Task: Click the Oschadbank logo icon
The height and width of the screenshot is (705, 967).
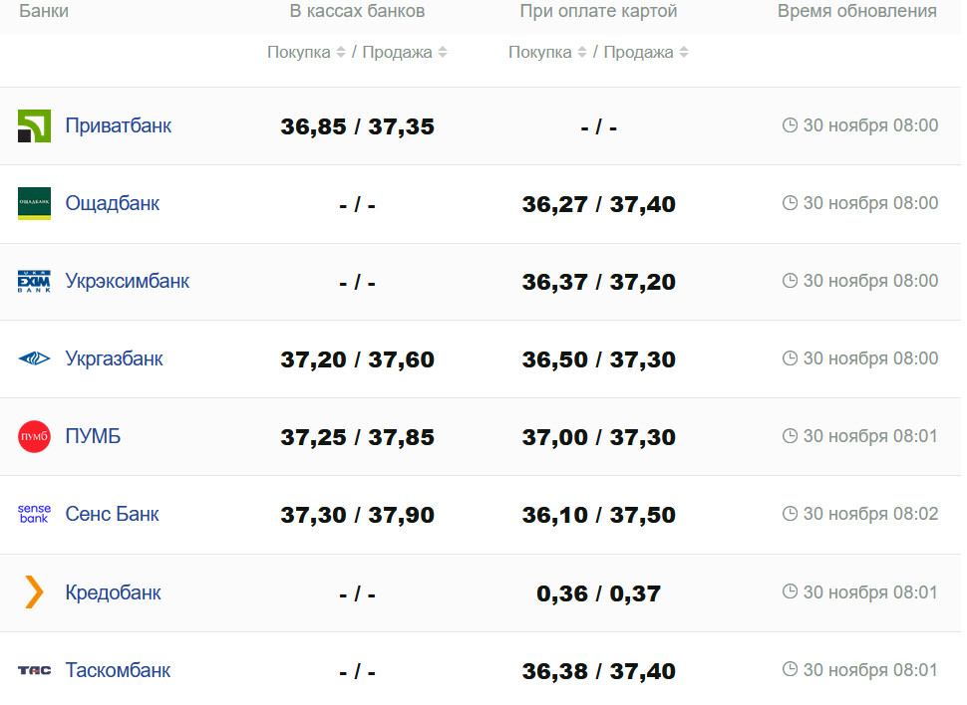Action: pyautogui.click(x=34, y=203)
